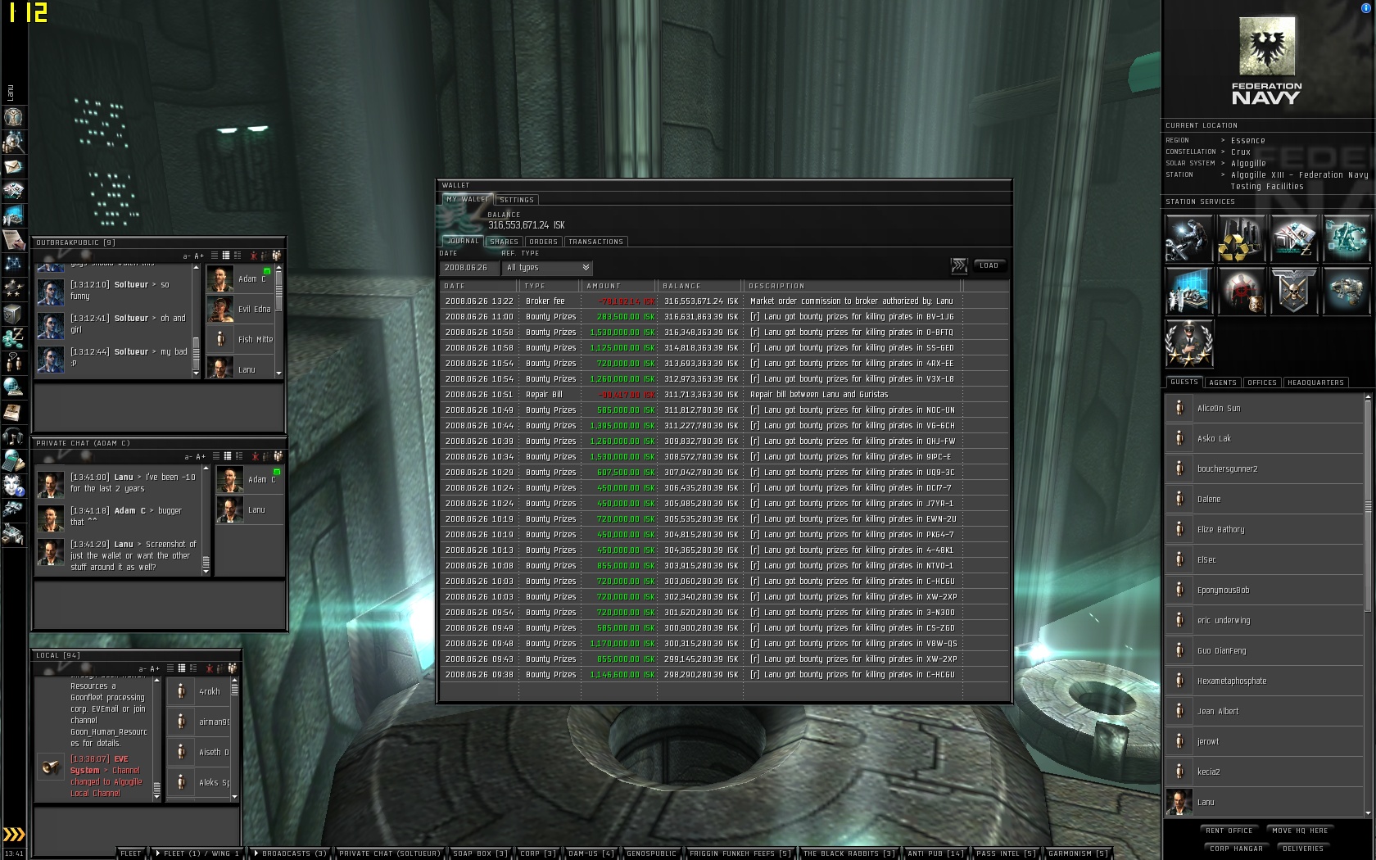The width and height of the screenshot is (1376, 860).
Task: Open the Reprocessing Plant station service
Action: (1242, 238)
